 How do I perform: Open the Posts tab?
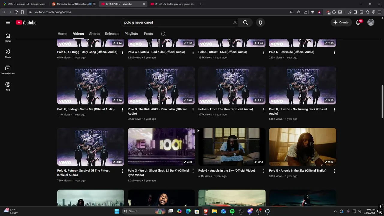[x=148, y=34]
